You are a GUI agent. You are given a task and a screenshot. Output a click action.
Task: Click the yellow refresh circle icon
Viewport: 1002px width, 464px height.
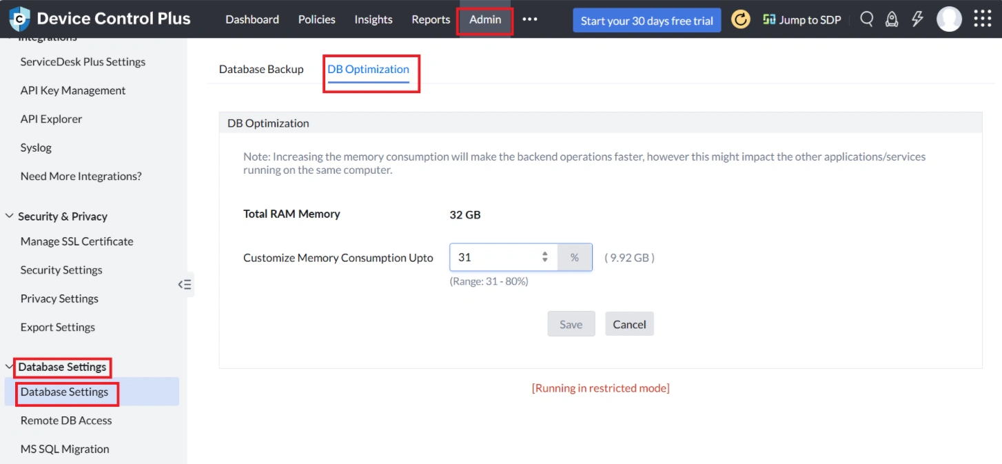[x=741, y=20]
